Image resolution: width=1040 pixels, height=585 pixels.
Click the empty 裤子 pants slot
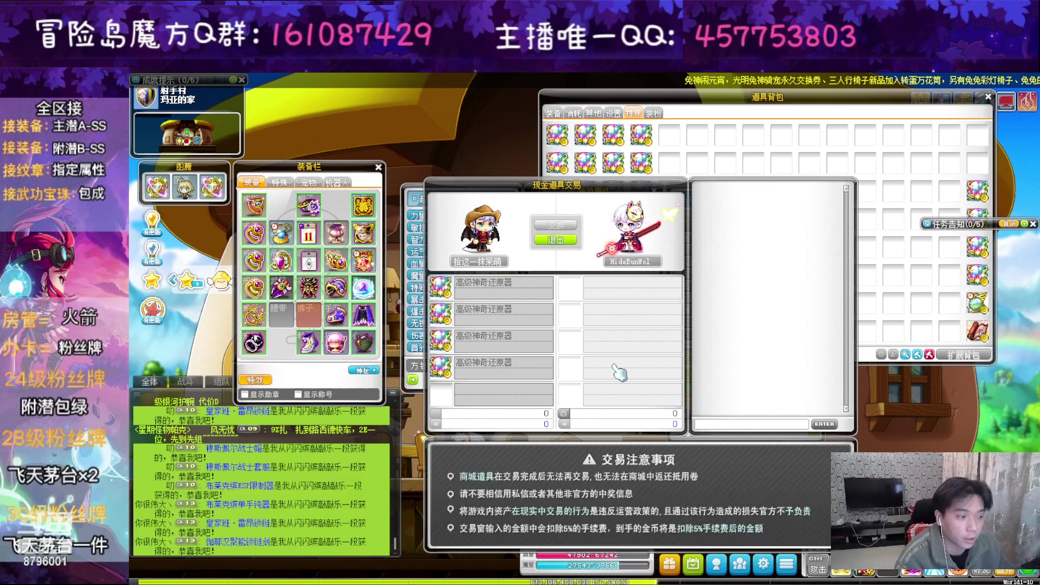pyautogui.click(x=309, y=315)
